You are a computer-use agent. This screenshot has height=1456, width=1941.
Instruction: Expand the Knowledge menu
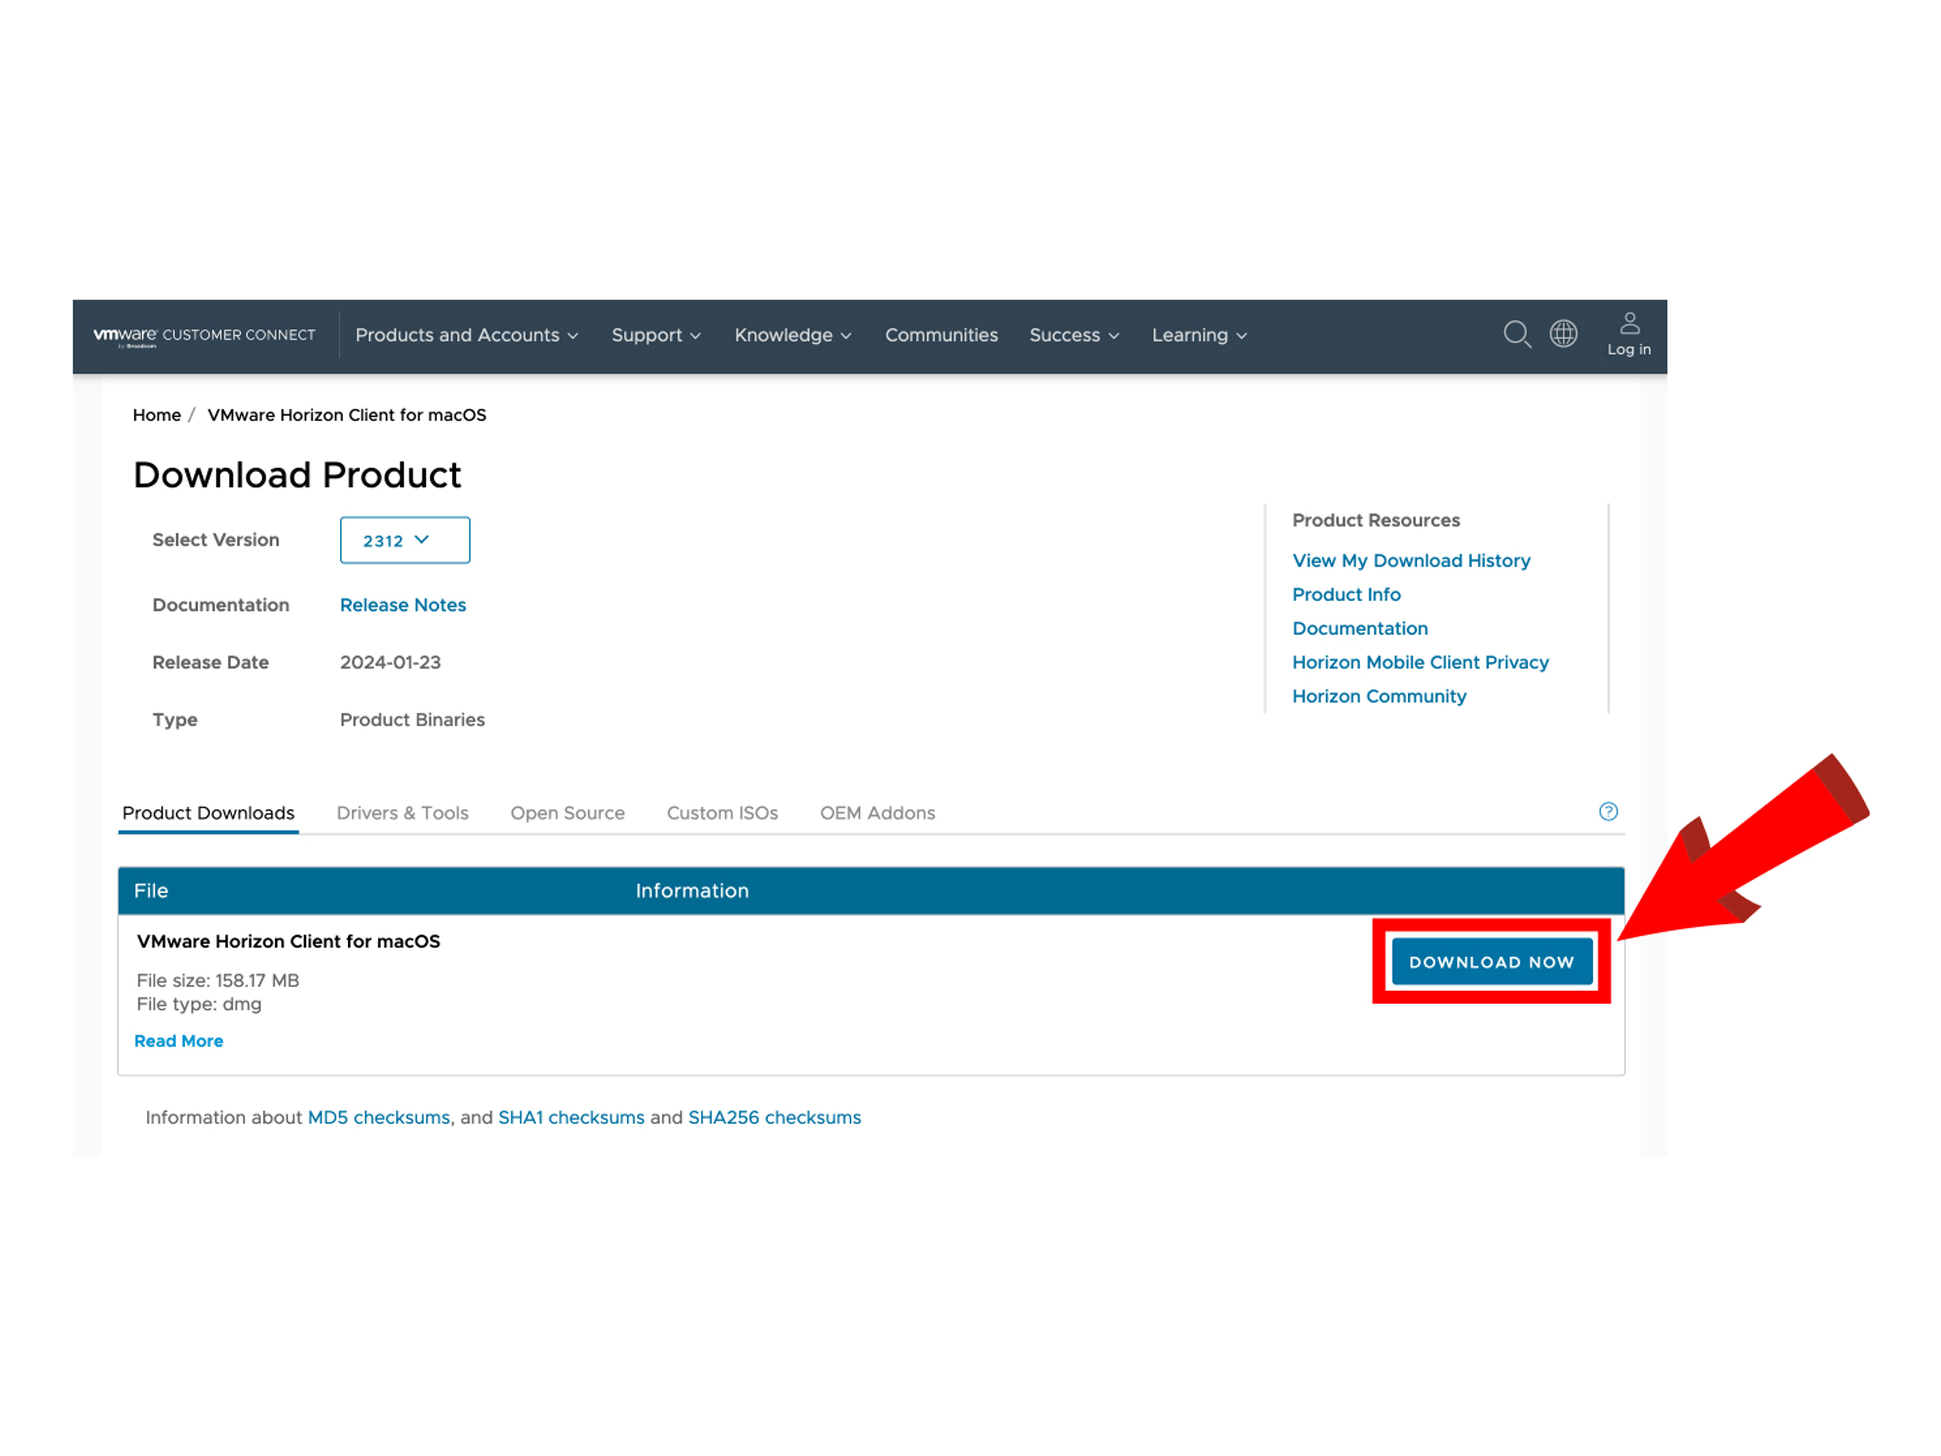pyautogui.click(x=791, y=335)
